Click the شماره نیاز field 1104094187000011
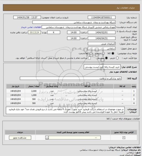This screenshot has width=142, height=156. point(102,18)
